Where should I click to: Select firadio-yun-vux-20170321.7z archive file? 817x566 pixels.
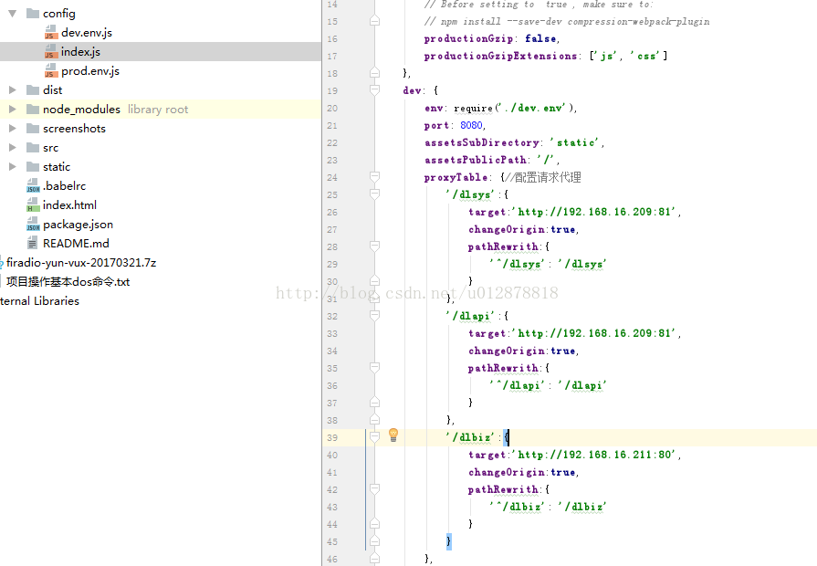click(x=80, y=263)
